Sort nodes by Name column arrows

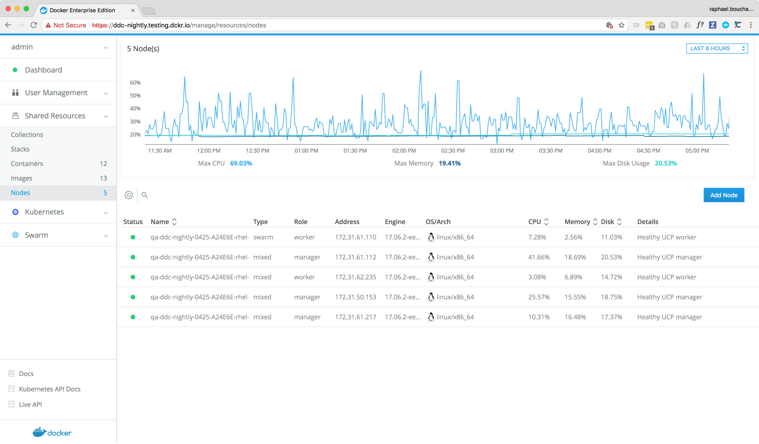coord(174,222)
